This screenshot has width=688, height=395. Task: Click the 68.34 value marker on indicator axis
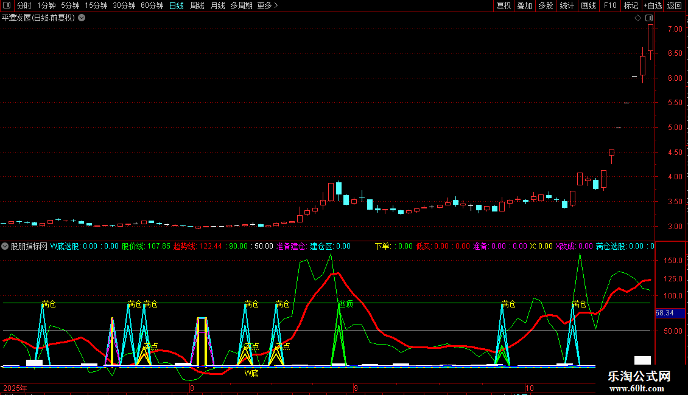664,313
